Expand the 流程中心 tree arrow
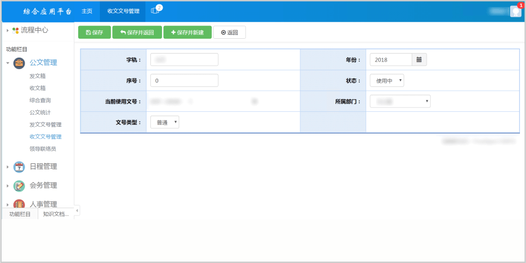 (x=8, y=30)
